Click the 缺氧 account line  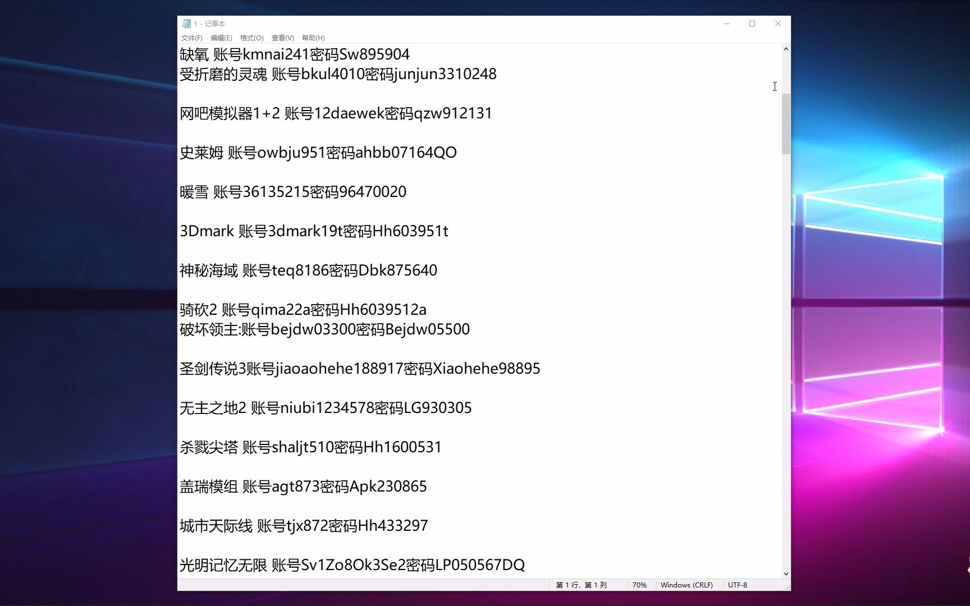pyautogui.click(x=295, y=54)
